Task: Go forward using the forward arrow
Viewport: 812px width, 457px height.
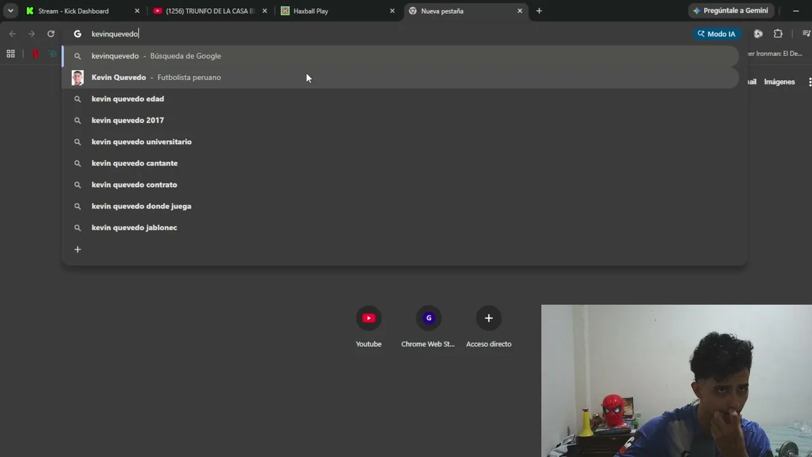Action: (x=31, y=34)
